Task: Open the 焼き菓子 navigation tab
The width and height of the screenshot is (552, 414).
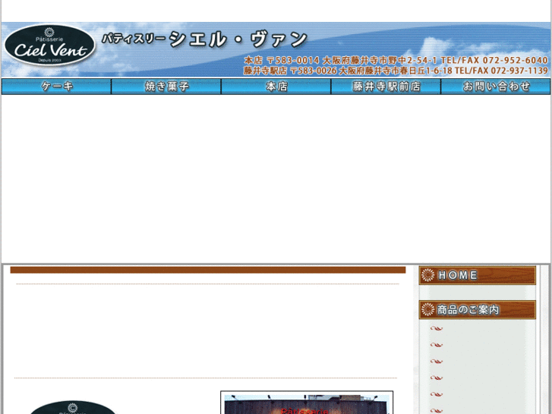Action: coord(166,87)
